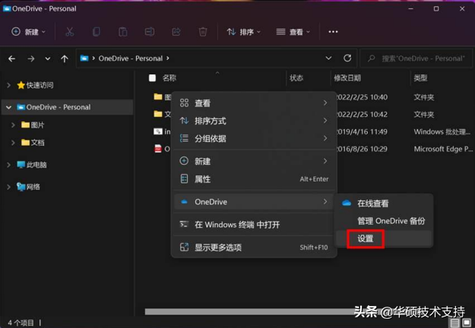Click the 图片 folder icon in sidebar
Image resolution: width=475 pixels, height=328 pixels.
pos(25,125)
